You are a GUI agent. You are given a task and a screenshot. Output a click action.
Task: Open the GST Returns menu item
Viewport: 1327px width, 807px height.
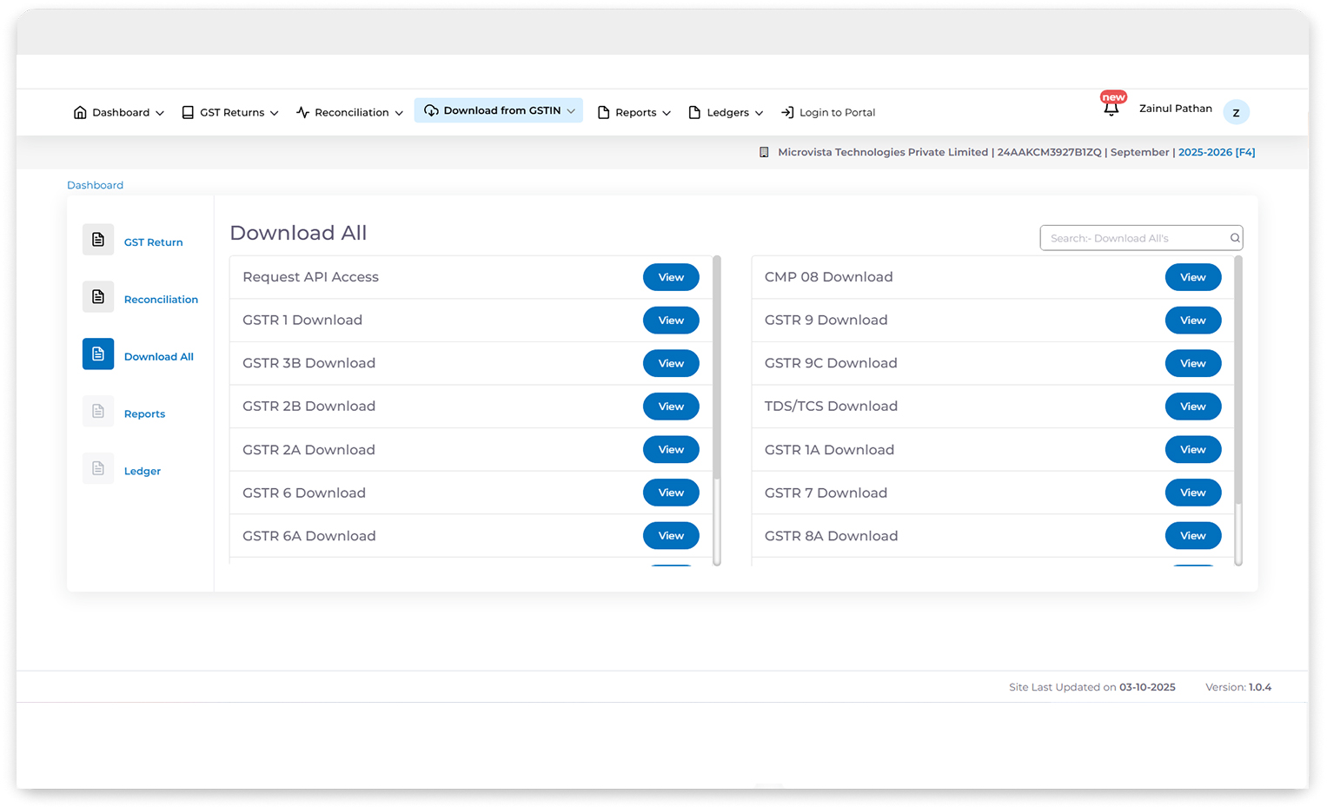(x=229, y=112)
